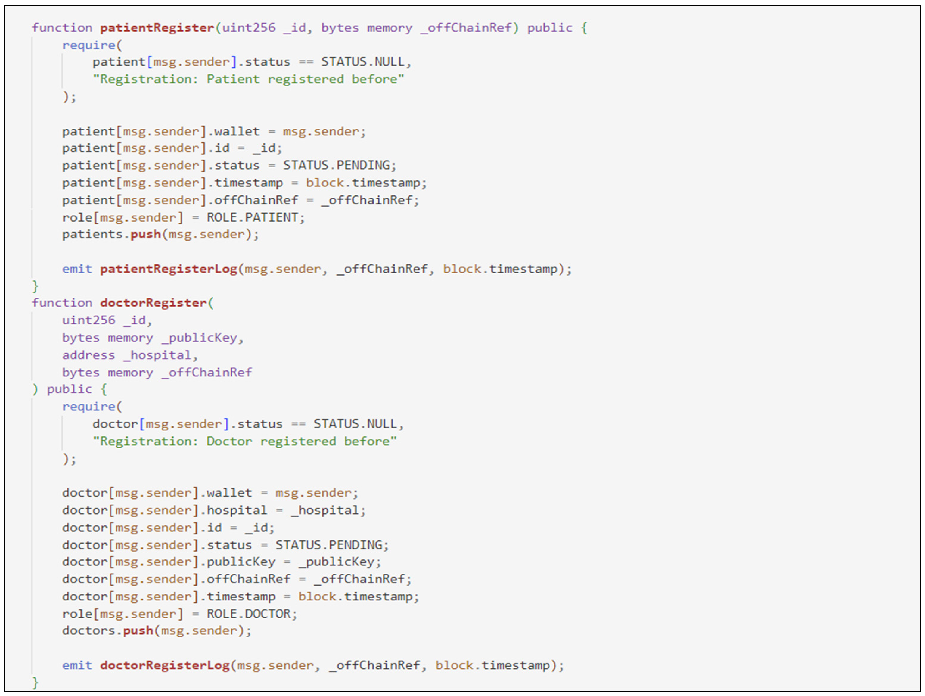Click the patientRegister function name
This screenshot has width=925, height=696.
pyautogui.click(x=157, y=28)
